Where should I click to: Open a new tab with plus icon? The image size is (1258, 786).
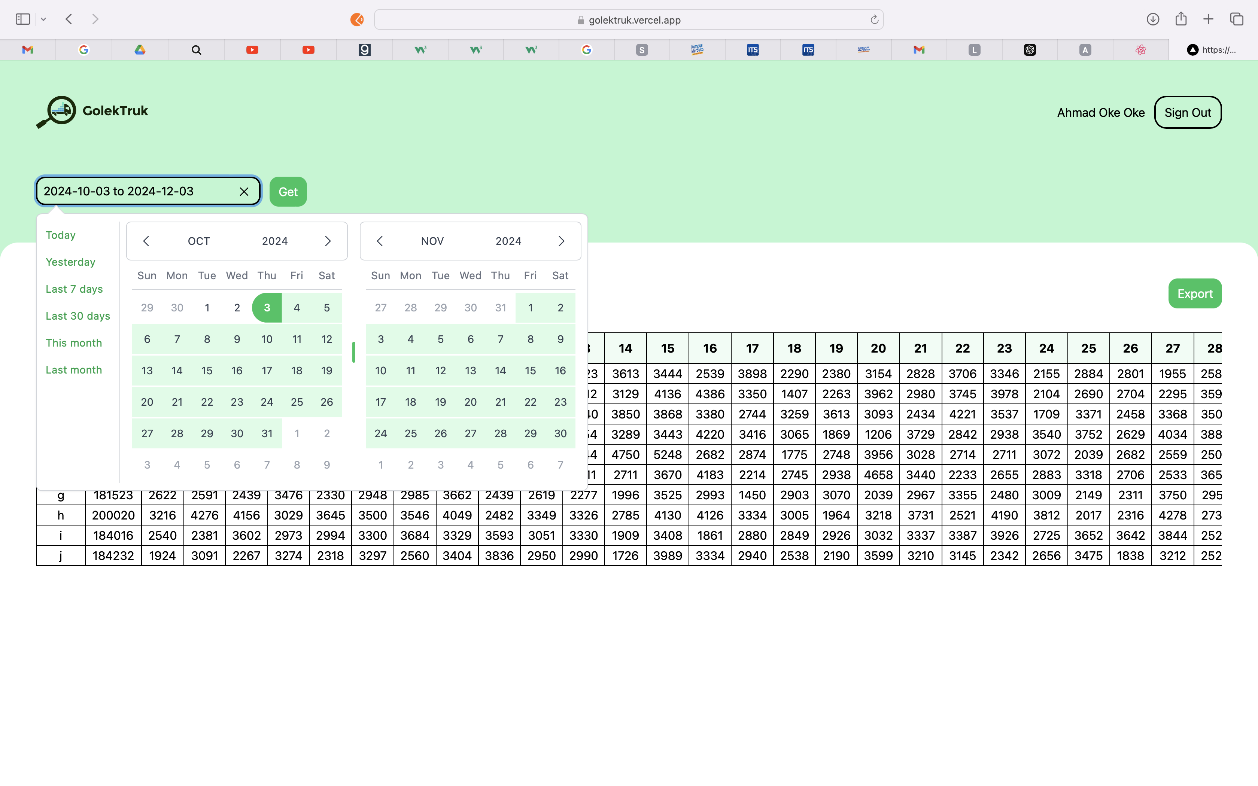tap(1208, 19)
